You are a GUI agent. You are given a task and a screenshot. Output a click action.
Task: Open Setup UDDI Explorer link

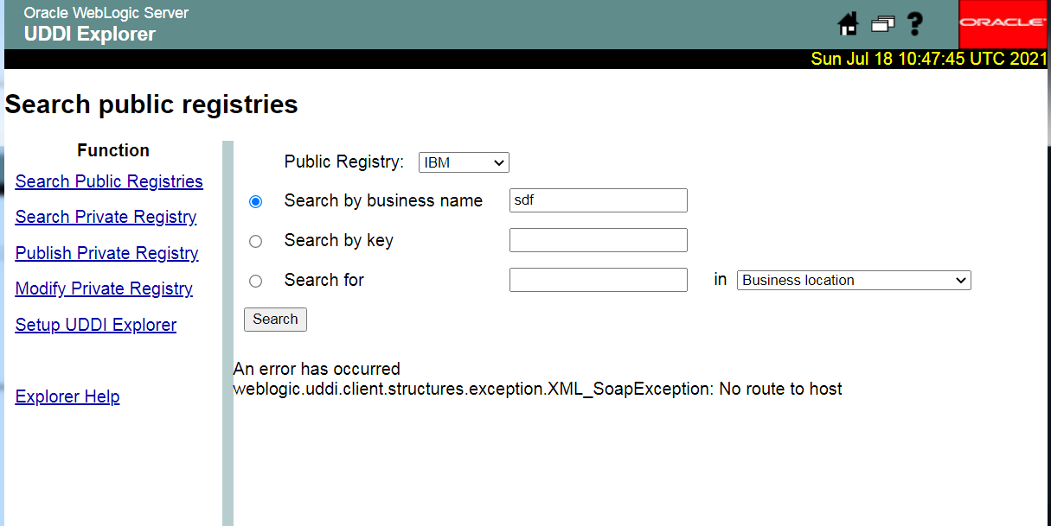[96, 325]
